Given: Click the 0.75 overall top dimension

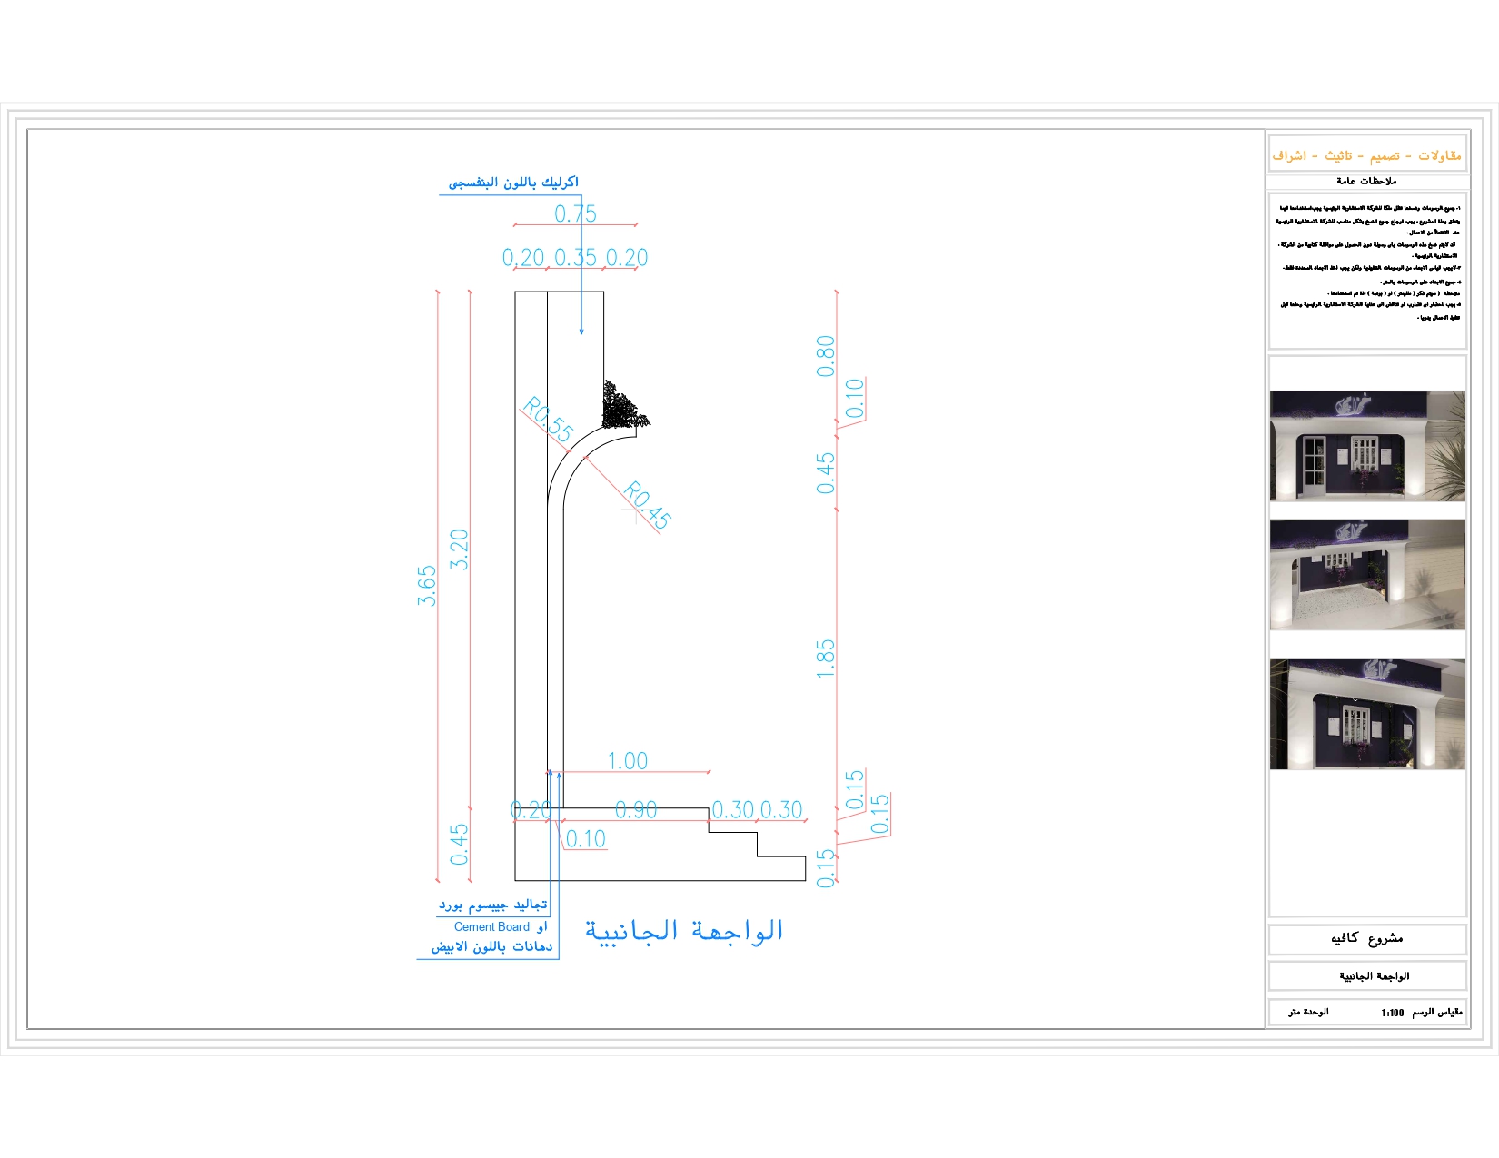Looking at the screenshot, I should pyautogui.click(x=576, y=213).
